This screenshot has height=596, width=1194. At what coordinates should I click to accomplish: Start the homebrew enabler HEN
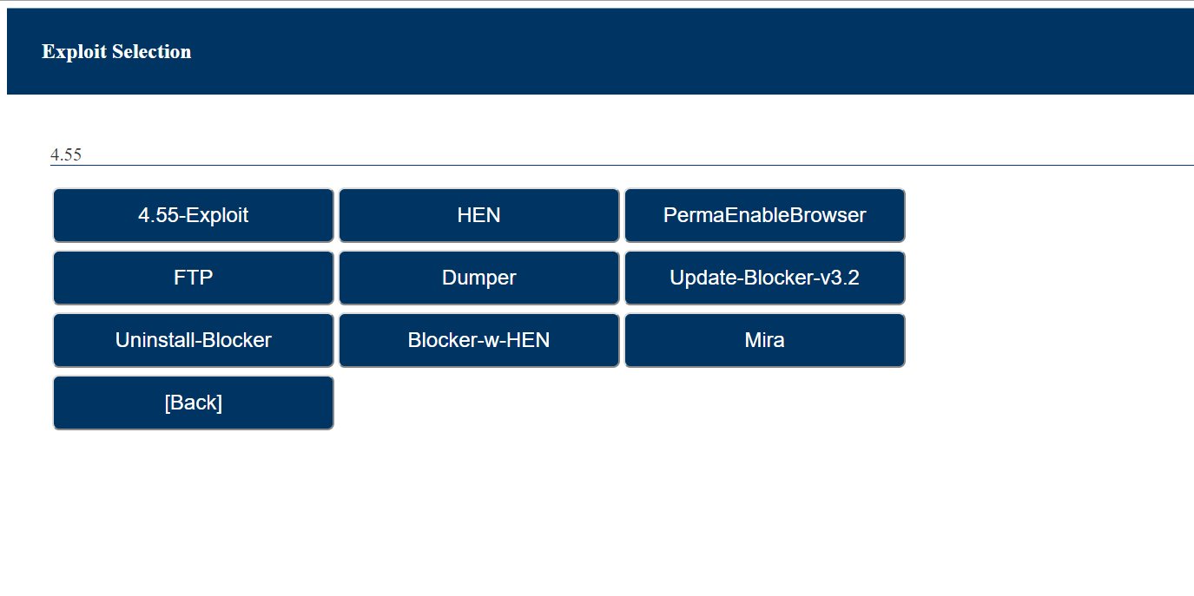[x=478, y=215]
